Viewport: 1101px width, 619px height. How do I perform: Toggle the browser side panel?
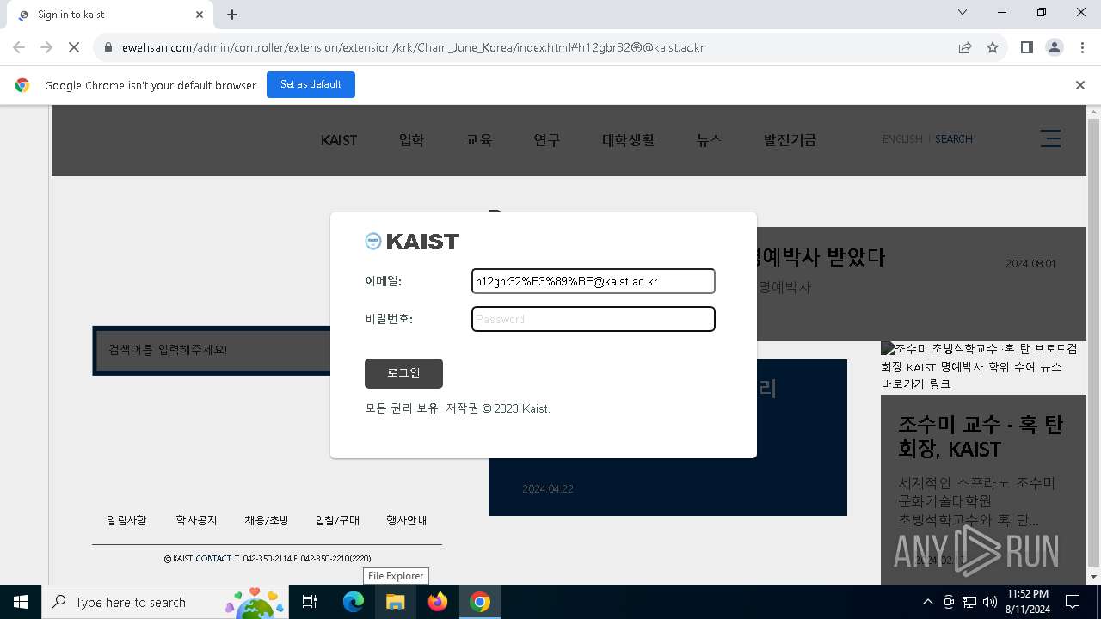pos(1027,48)
